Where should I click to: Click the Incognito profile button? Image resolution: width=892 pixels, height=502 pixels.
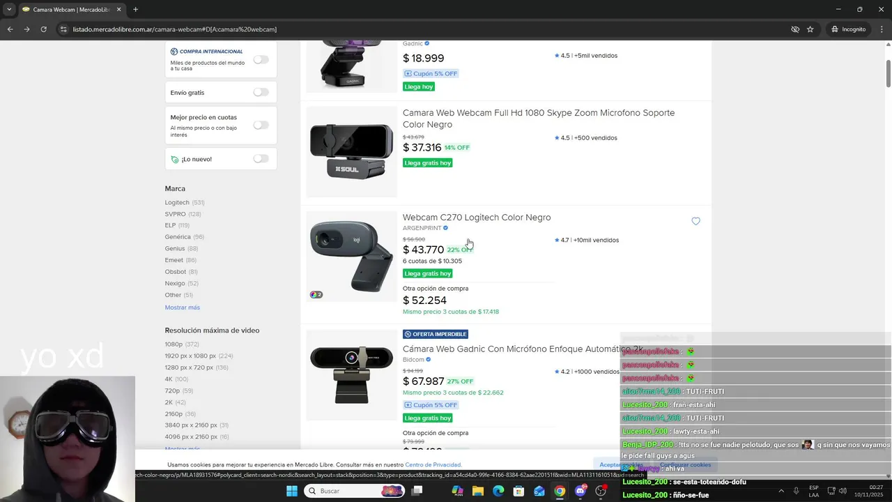pos(848,29)
